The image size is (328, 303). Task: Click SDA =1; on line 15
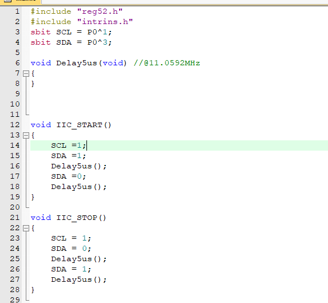coord(69,156)
